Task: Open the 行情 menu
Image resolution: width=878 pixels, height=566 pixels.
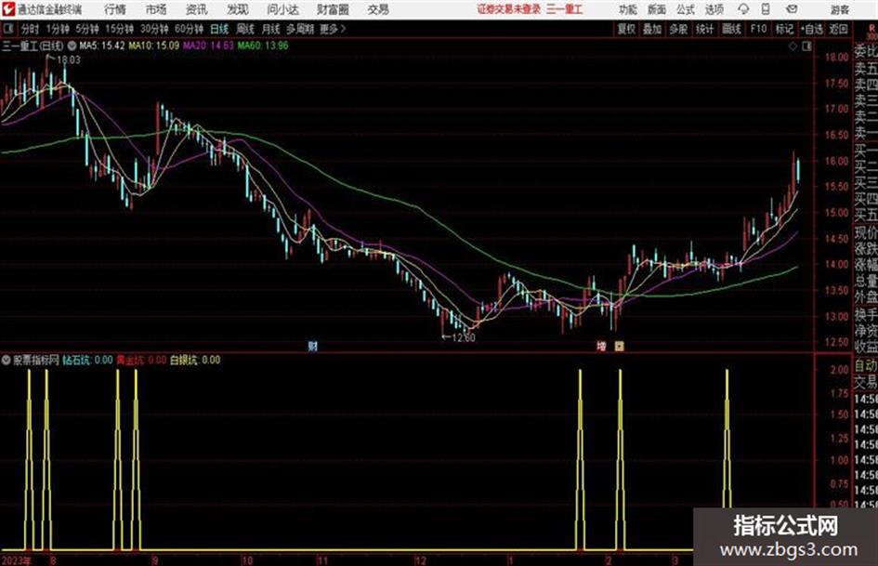Action: 115,9
